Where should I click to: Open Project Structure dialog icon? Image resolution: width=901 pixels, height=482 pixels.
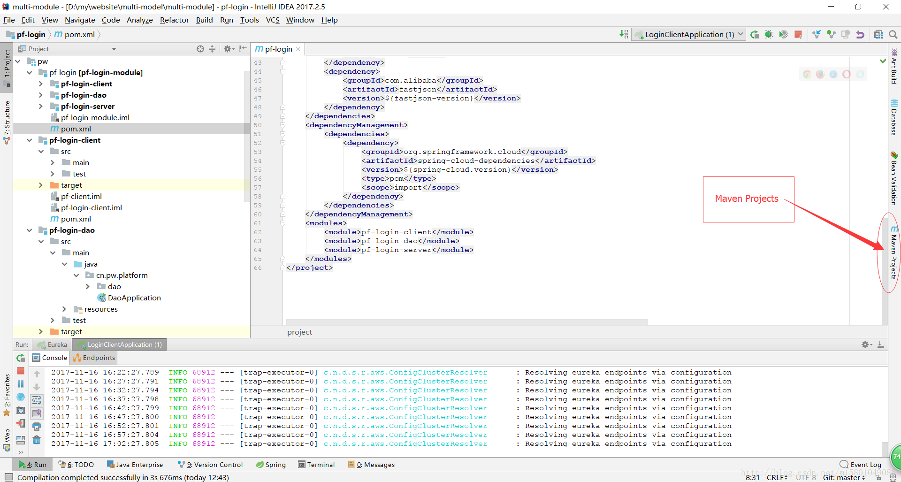878,34
